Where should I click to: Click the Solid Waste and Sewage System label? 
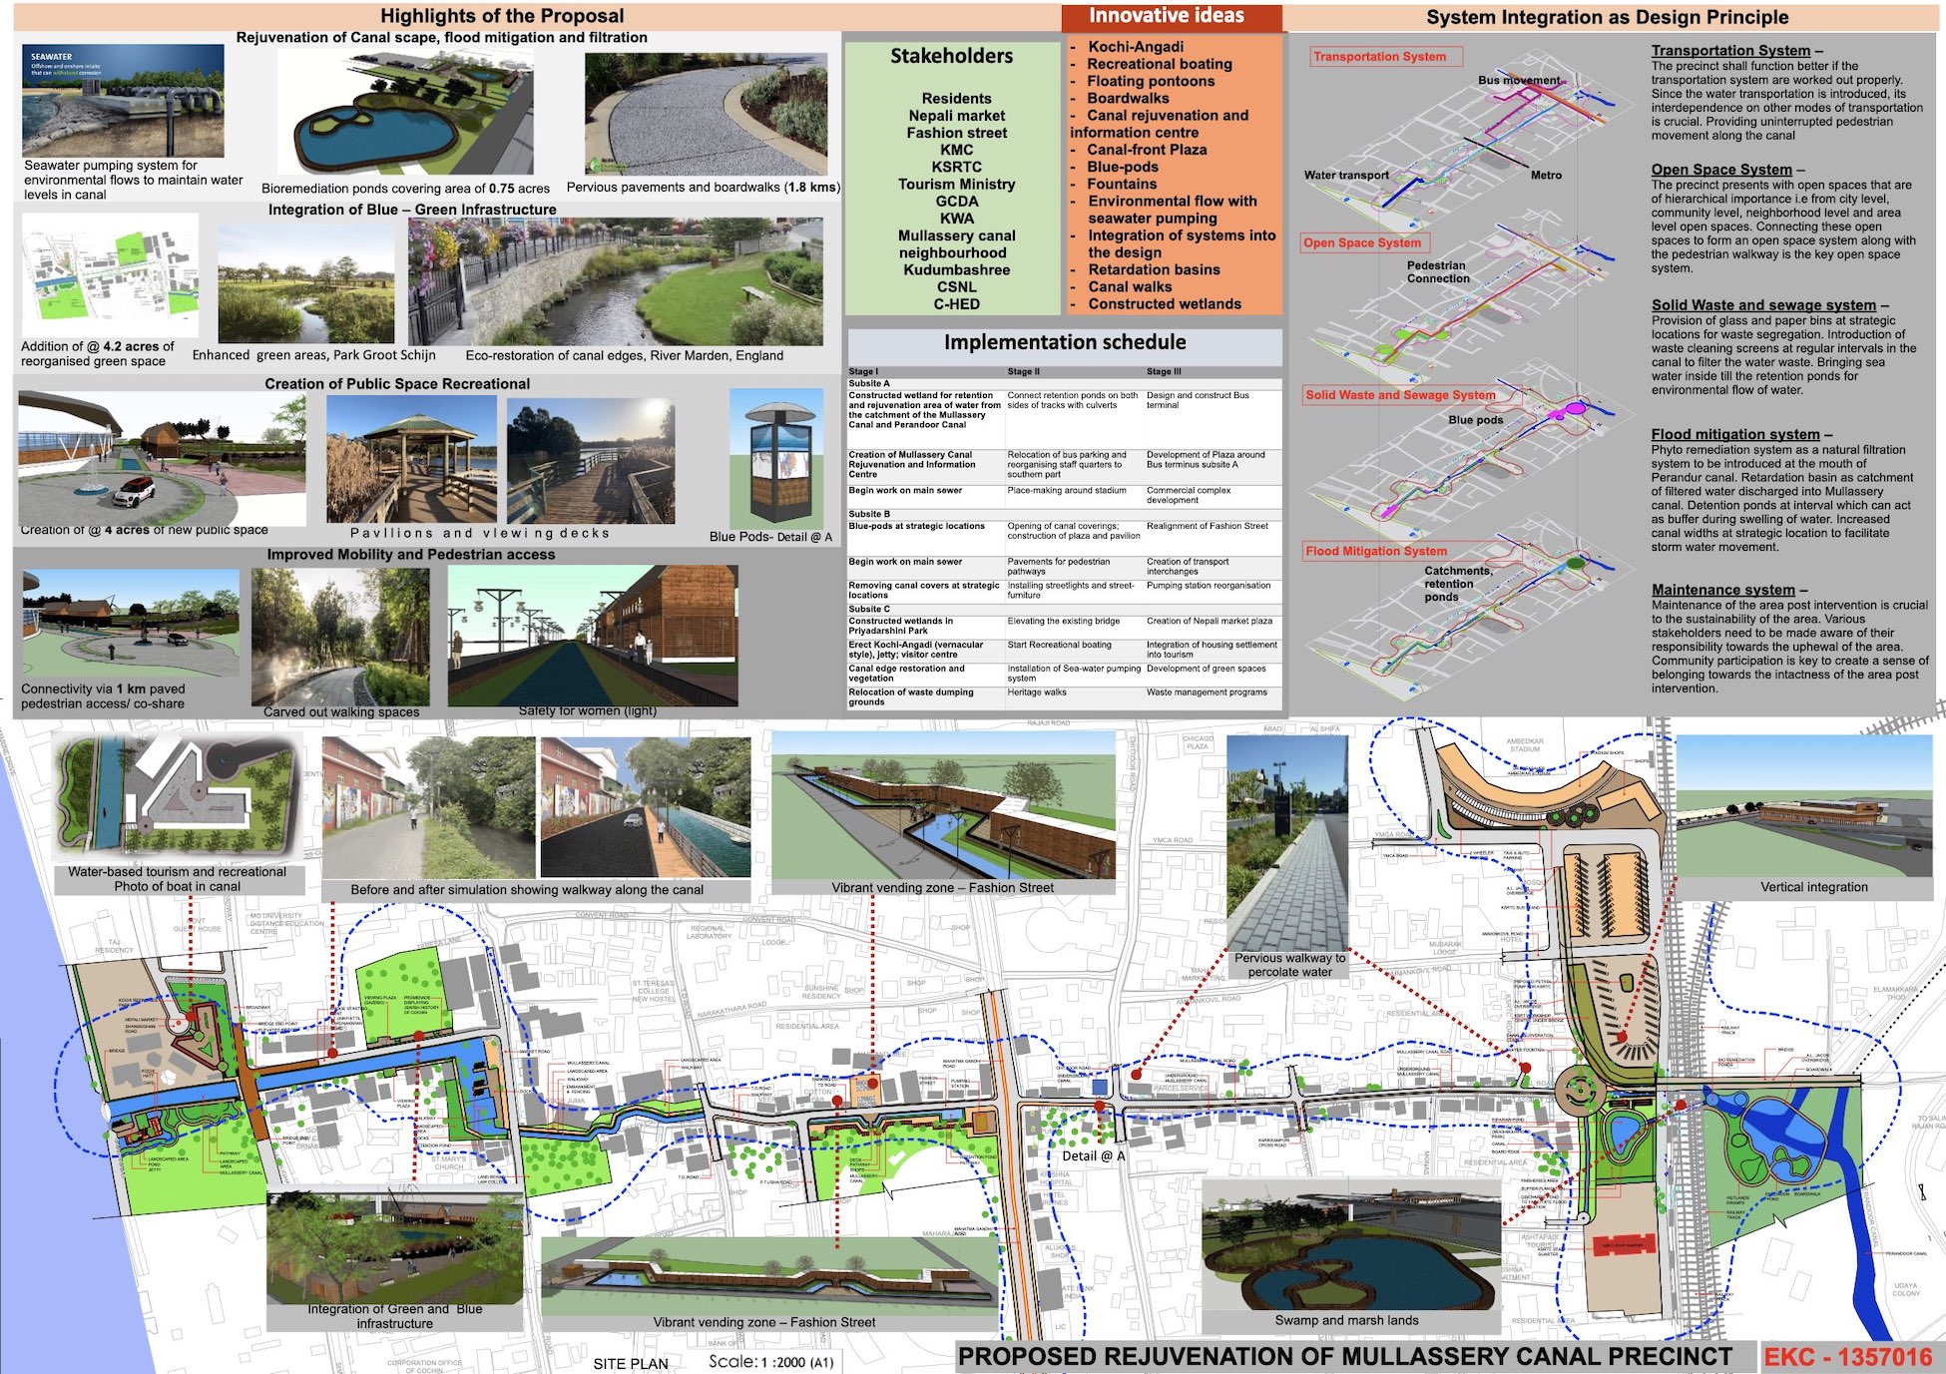(x=1400, y=395)
